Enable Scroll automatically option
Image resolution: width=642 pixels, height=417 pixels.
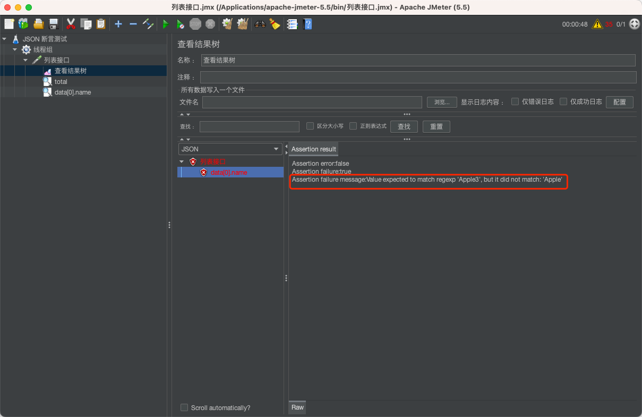click(184, 407)
